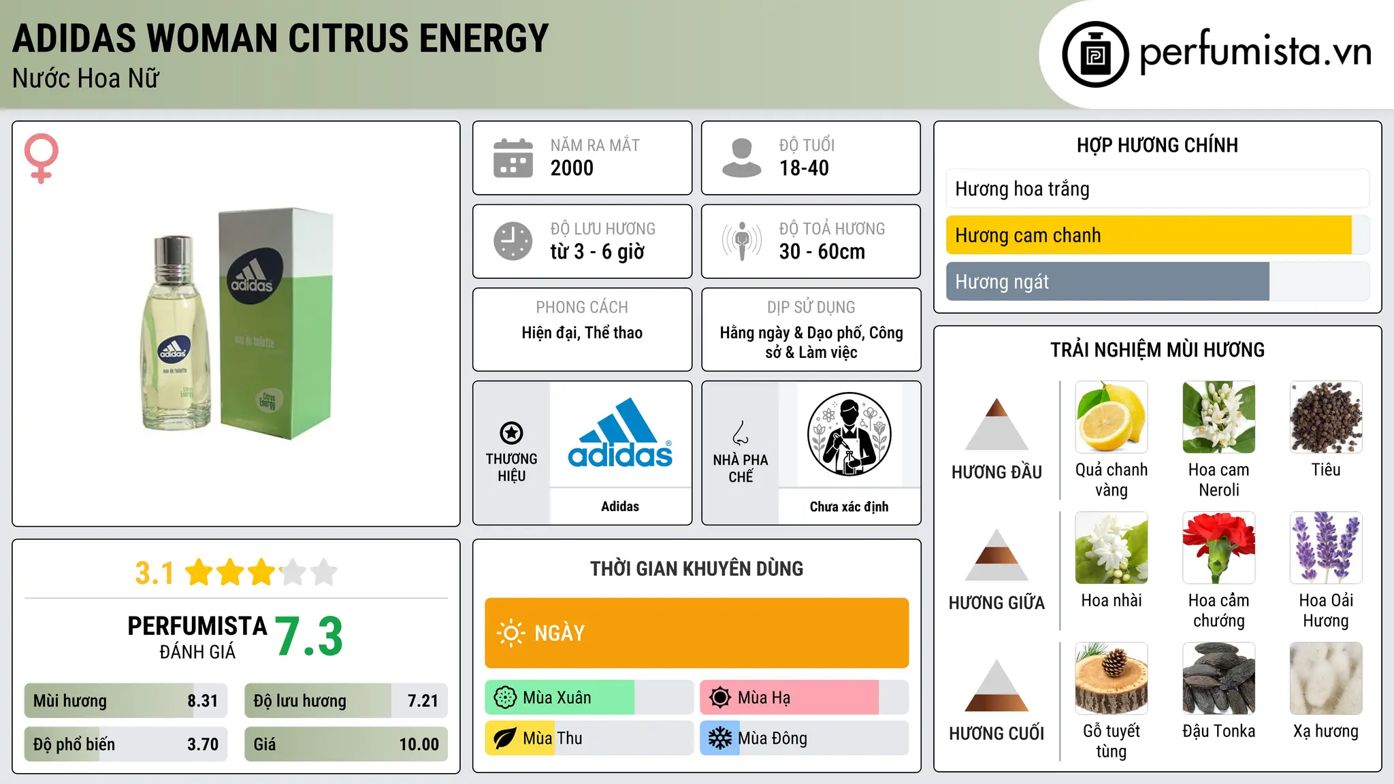The width and height of the screenshot is (1394, 784).
Task: Click the Thời gian khuyên dùng heading
Action: coord(696,568)
